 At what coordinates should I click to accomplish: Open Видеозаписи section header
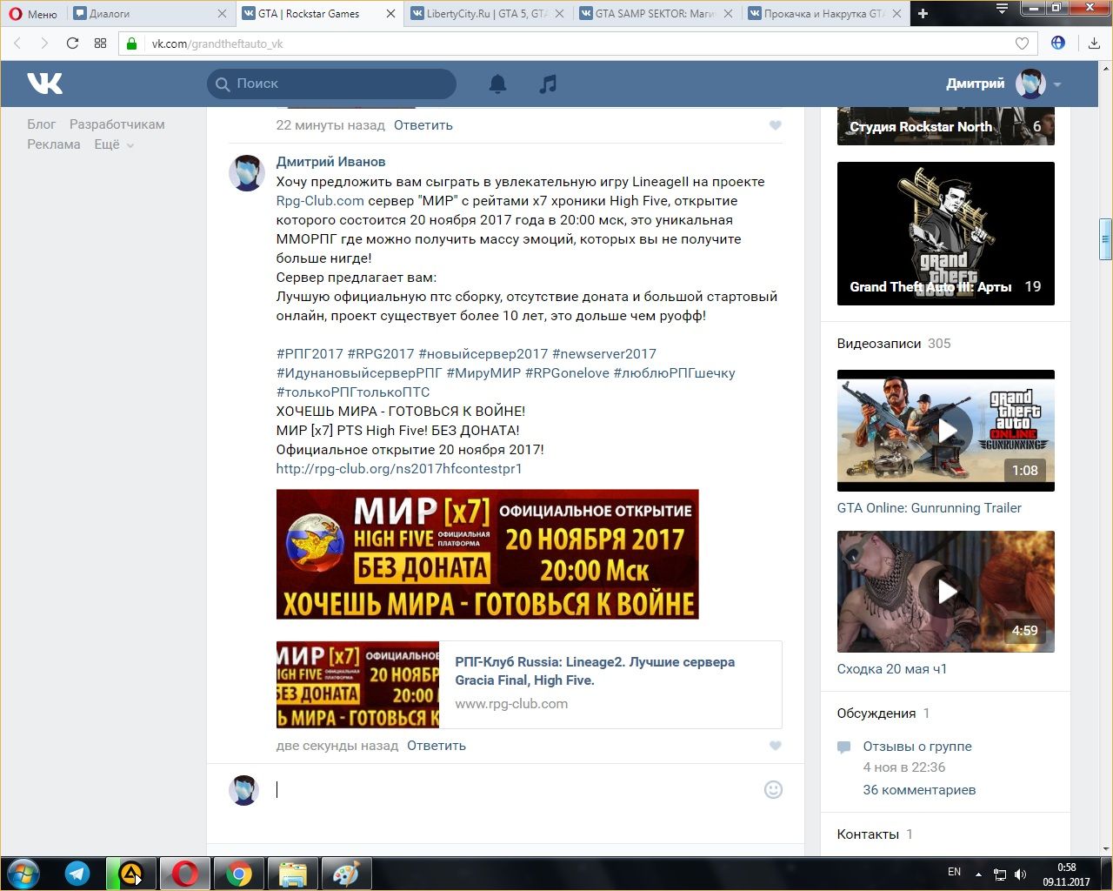coord(879,344)
